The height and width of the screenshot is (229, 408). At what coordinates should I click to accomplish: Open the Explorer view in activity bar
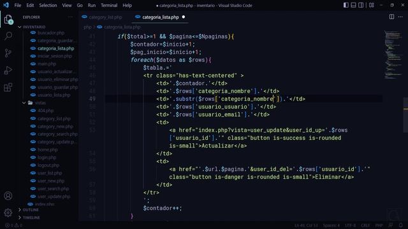point(8,19)
